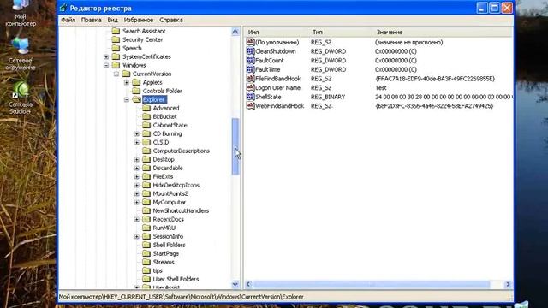This screenshot has width=548, height=308.
Task: Open the Вид menu
Action: pyautogui.click(x=112, y=20)
